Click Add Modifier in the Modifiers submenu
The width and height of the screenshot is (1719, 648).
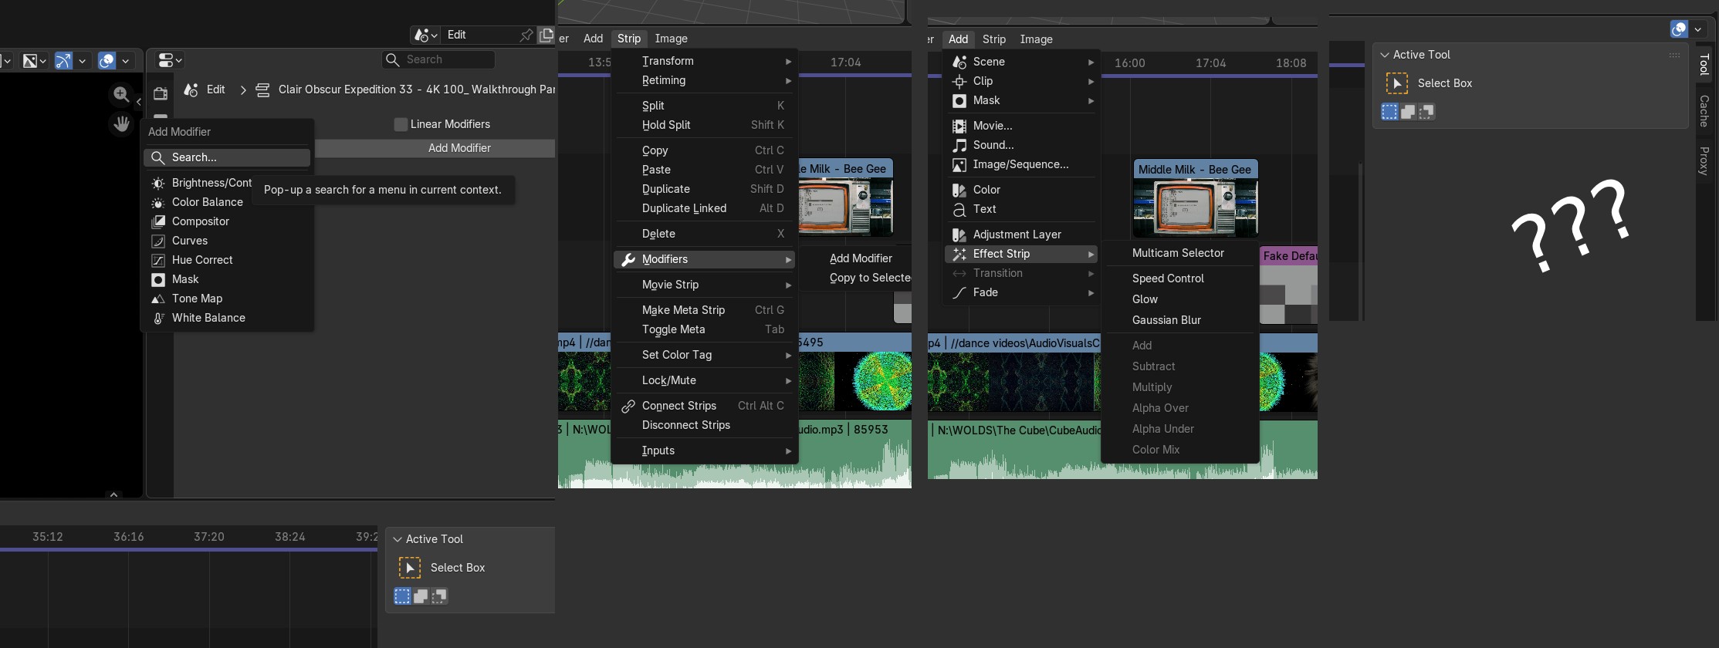point(861,258)
